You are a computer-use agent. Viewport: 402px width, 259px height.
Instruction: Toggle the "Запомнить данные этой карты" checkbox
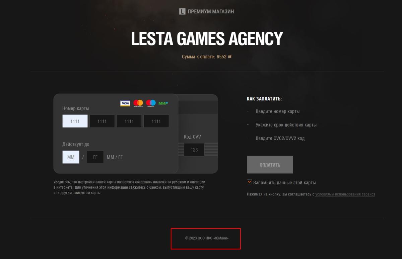(249, 182)
